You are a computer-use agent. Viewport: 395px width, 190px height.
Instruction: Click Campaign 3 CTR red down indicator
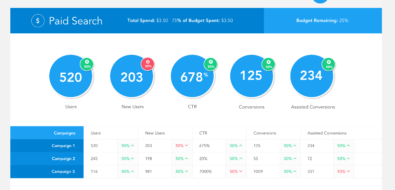click(x=236, y=171)
